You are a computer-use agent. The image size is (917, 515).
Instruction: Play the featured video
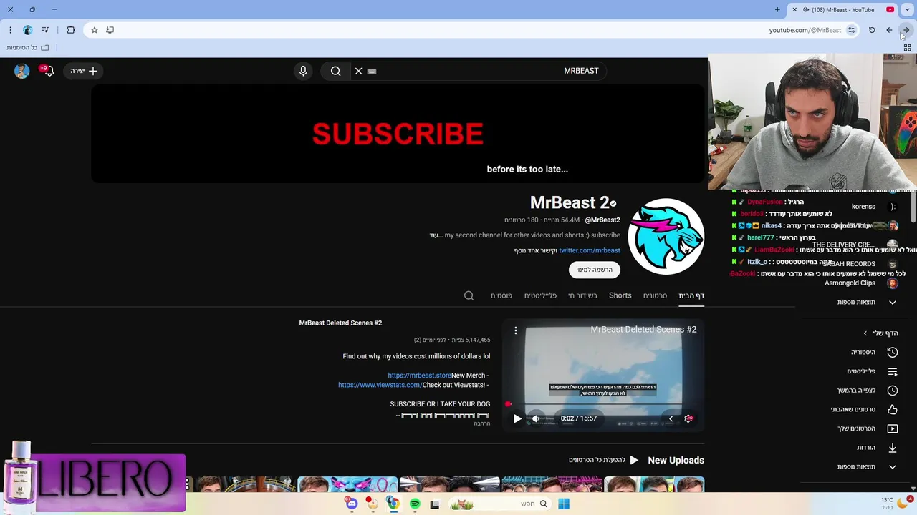pyautogui.click(x=517, y=418)
